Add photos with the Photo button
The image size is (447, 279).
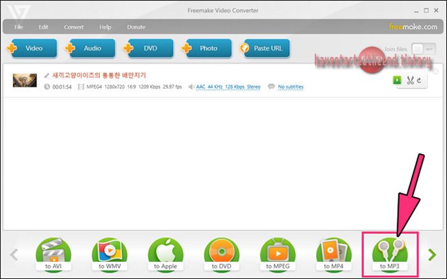(x=206, y=48)
